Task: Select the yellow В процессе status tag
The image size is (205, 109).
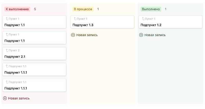Action: 83,9
